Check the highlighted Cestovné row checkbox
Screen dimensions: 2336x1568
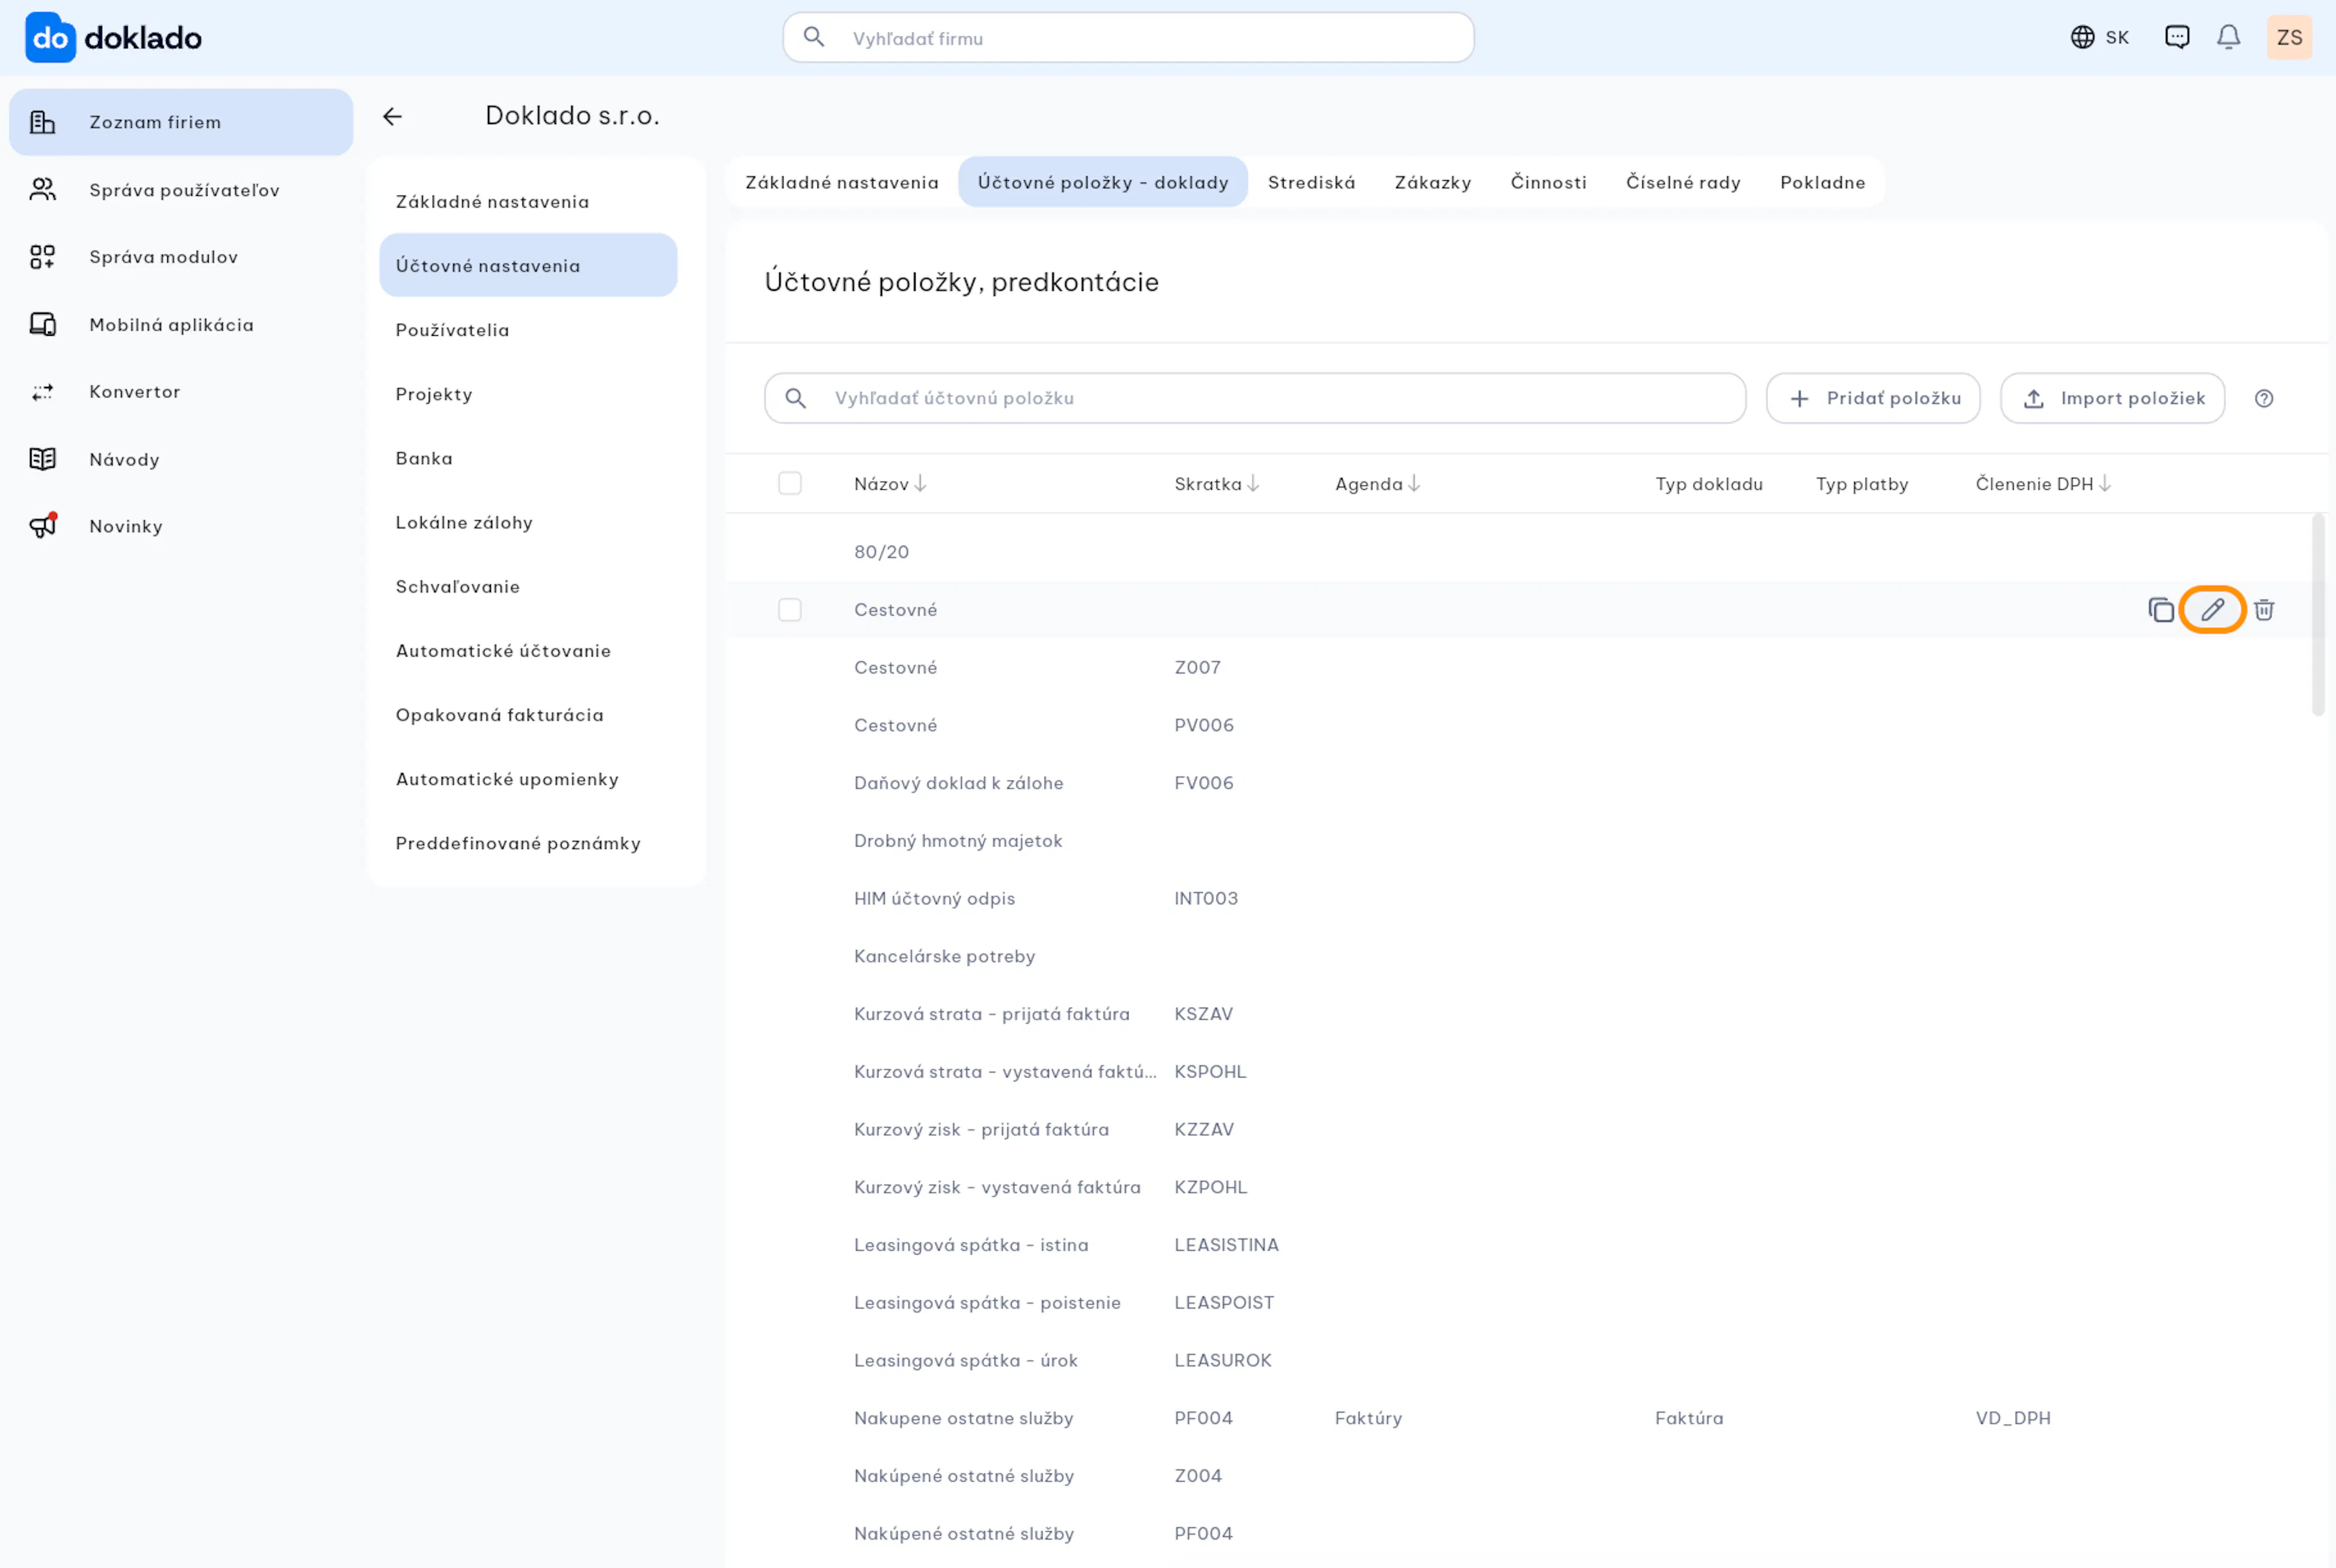790,610
